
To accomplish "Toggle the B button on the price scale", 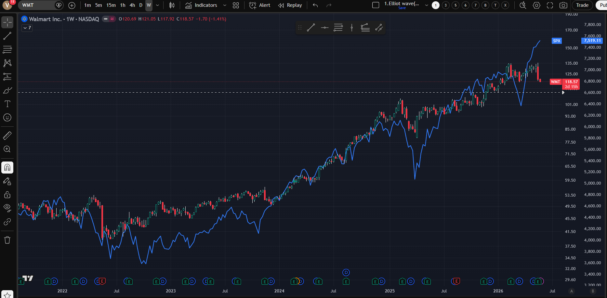I will (x=593, y=291).
